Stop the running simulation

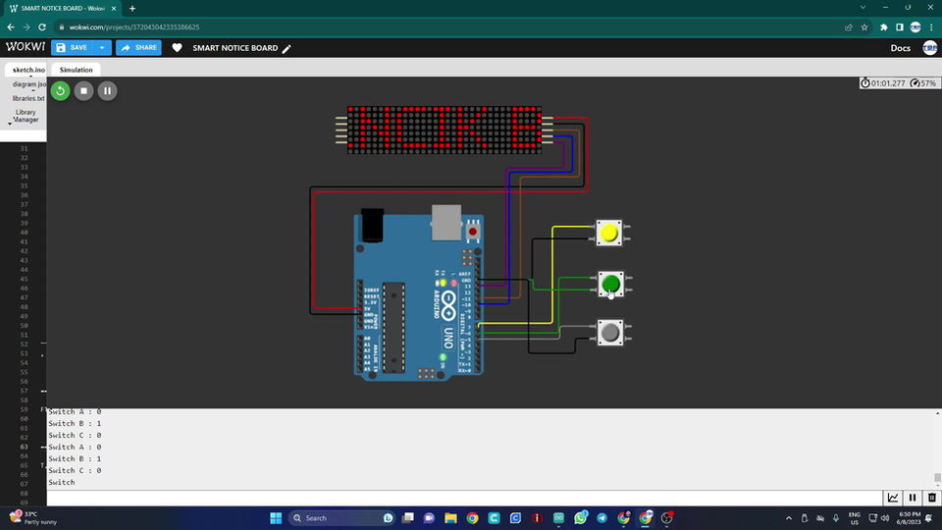coord(83,90)
